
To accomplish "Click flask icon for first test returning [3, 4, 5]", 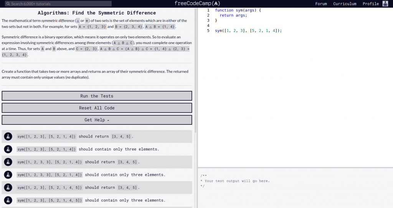I will [x=8, y=136].
